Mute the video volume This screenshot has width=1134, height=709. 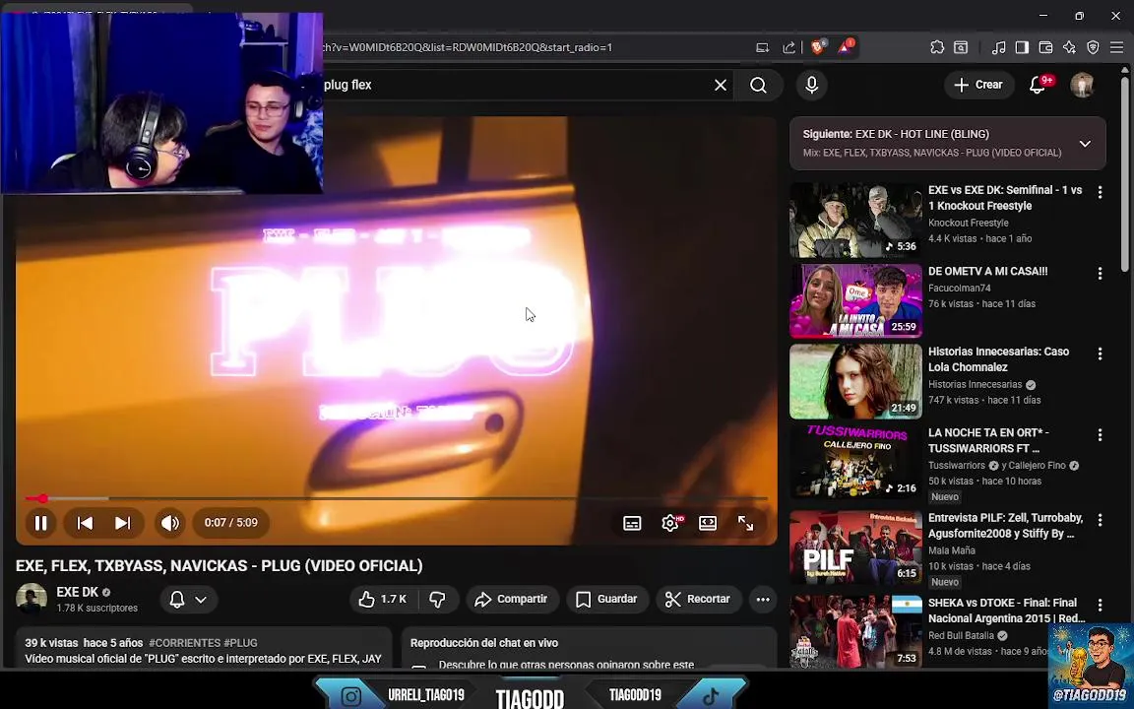click(x=170, y=523)
